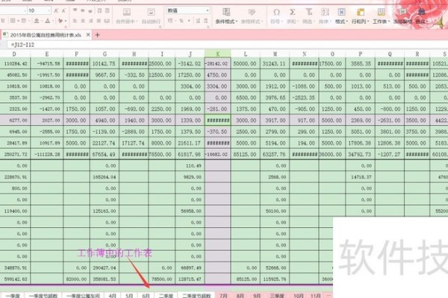This screenshot has width=448, height=298.
Task: Click the Sort icon
Action: pyautogui.click(x=325, y=12)
